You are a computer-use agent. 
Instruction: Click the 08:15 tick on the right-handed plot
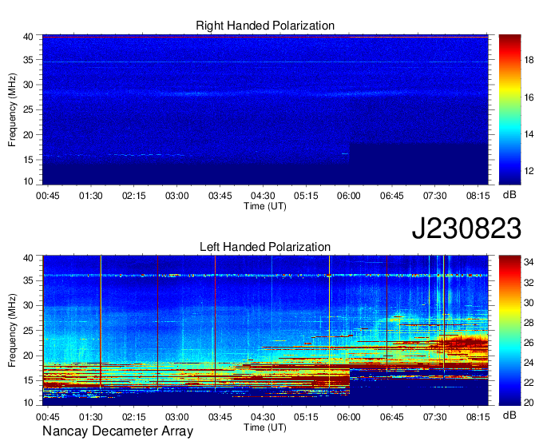coord(478,196)
